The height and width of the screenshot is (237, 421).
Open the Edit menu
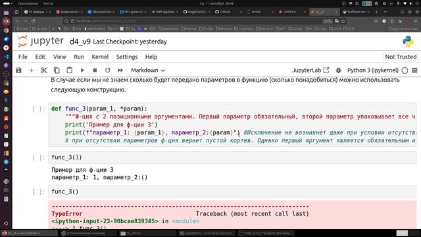[x=40, y=57]
